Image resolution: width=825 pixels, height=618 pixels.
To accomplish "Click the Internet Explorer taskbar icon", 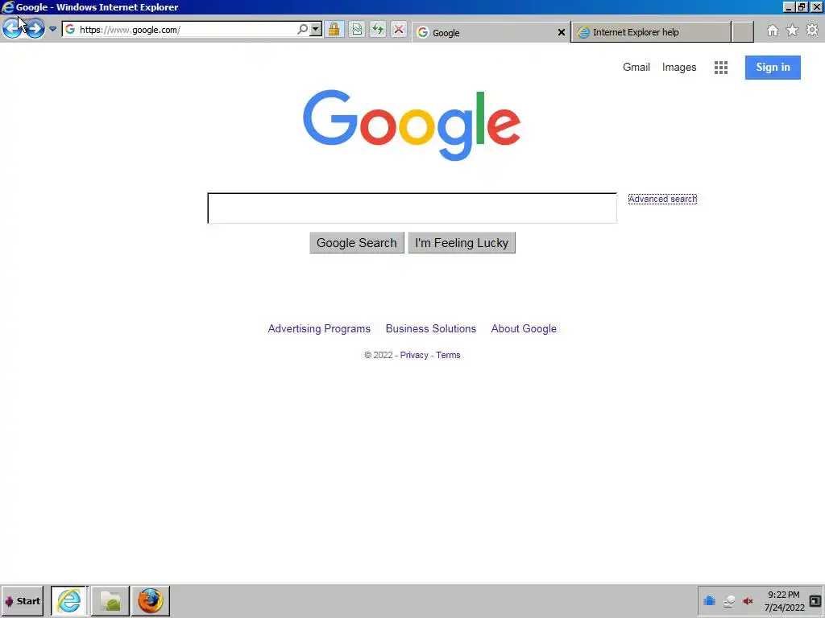I will (69, 600).
